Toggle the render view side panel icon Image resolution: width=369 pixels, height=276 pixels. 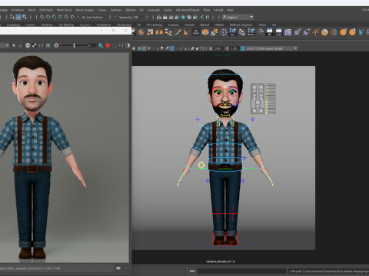tap(128, 45)
